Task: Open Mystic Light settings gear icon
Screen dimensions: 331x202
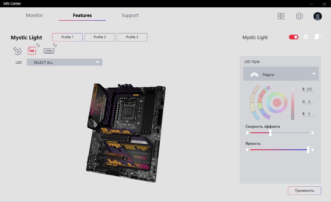Action: 306,37
